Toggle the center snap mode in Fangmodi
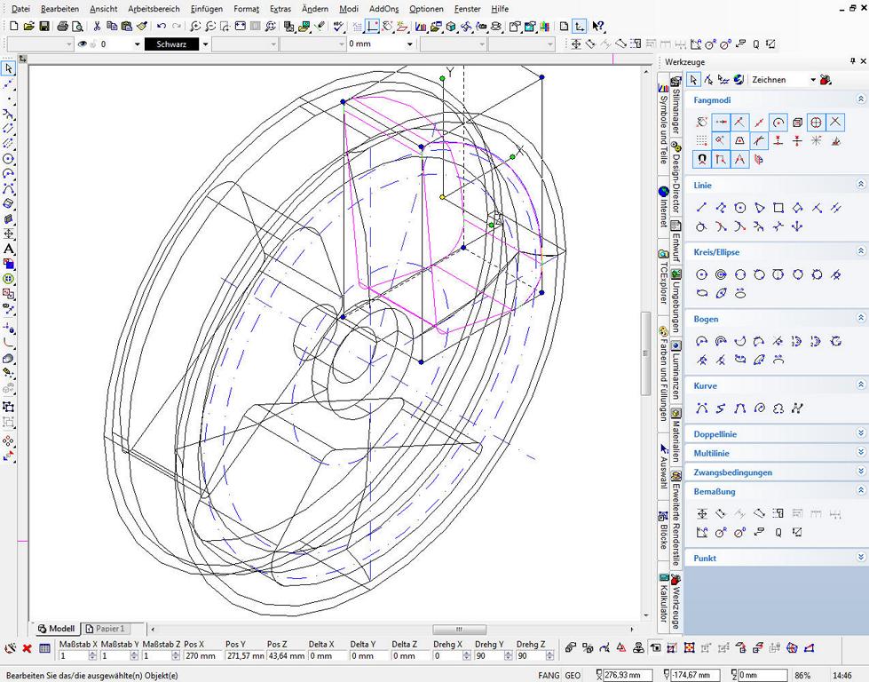 778,122
